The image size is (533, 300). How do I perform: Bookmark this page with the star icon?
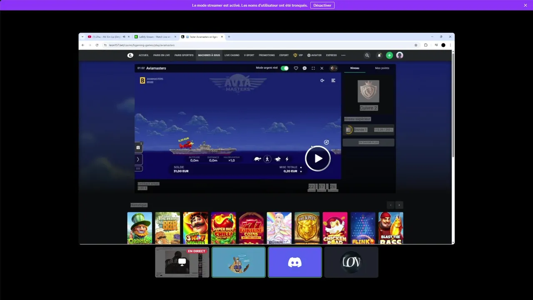click(416, 45)
